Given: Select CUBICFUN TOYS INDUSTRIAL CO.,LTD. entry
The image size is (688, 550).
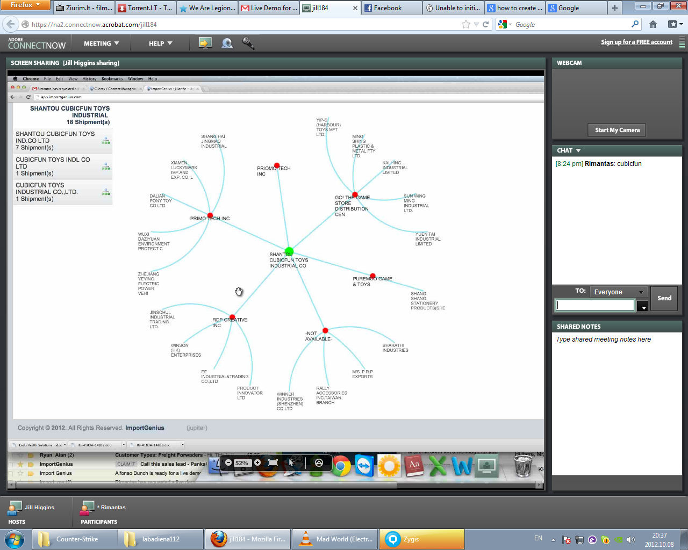Looking at the screenshot, I should (x=63, y=192).
